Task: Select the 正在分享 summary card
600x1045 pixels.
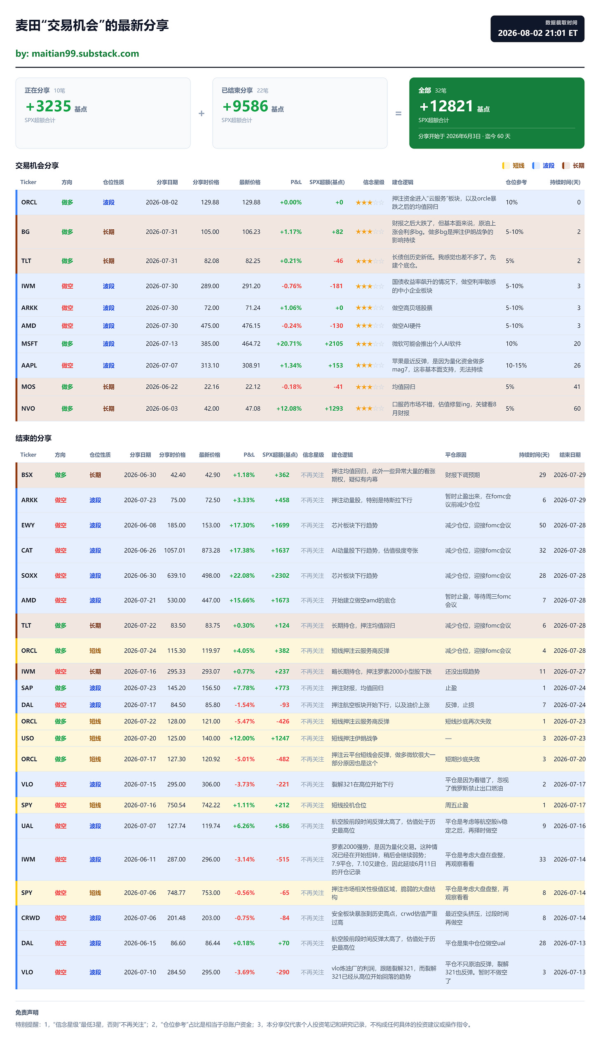Action: 103,113
